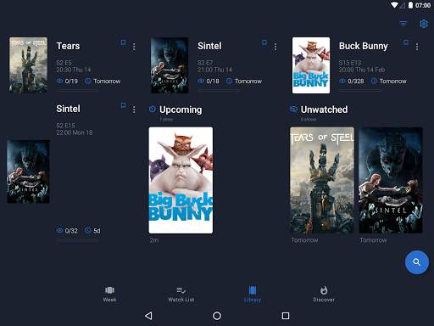The image size is (434, 326).
Task: Open overflow menu for the Tears card
Action: (x=134, y=47)
